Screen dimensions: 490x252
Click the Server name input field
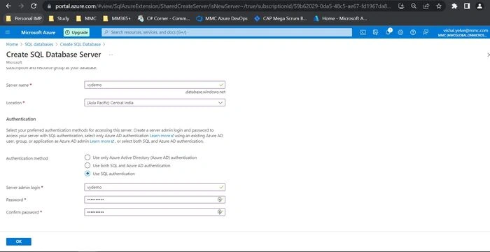(x=155, y=85)
